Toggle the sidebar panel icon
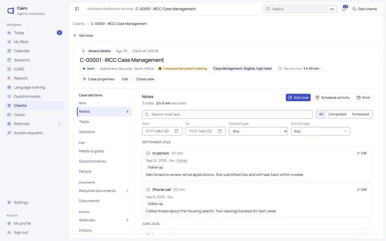 77,9
